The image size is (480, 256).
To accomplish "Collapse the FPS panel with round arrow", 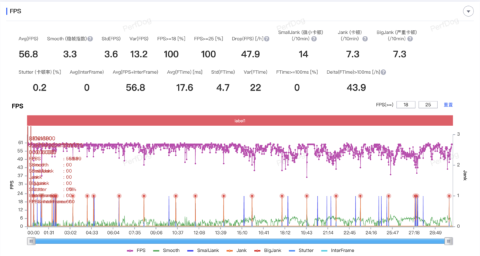I will pyautogui.click(x=468, y=11).
